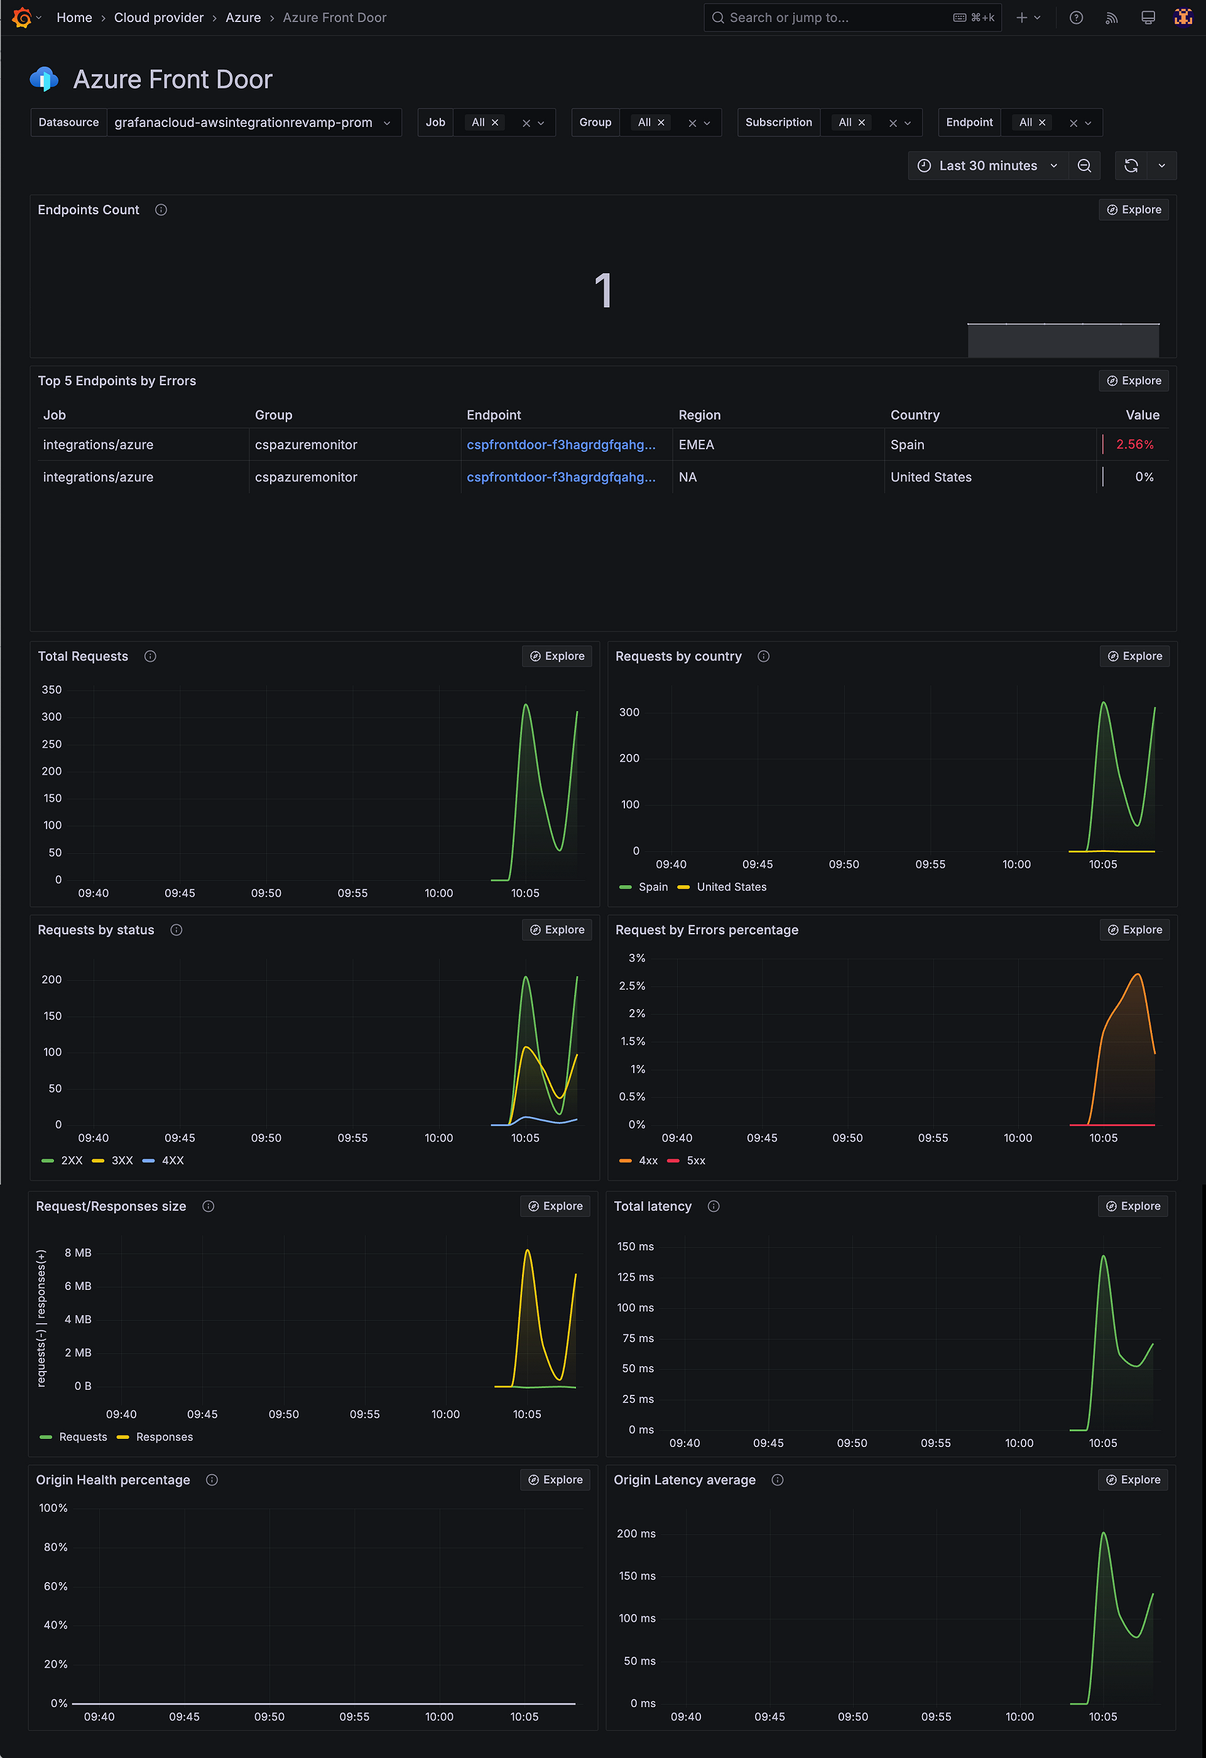Open your profile avatar menu
1206x1758 pixels.
pos(1183,16)
